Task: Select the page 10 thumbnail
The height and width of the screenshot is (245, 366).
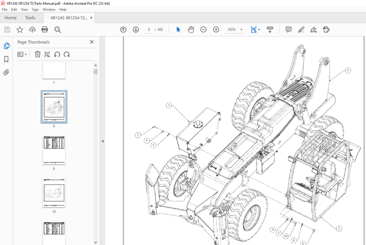Action: [x=54, y=193]
